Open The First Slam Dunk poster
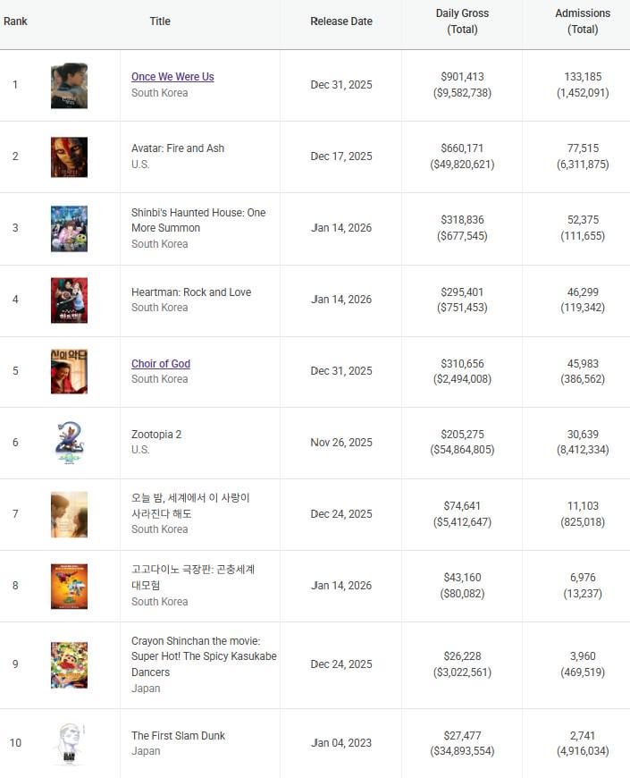The width and height of the screenshot is (630, 778). [x=69, y=743]
